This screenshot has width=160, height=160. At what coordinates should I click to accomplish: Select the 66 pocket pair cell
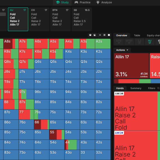[x=42, y=124]
